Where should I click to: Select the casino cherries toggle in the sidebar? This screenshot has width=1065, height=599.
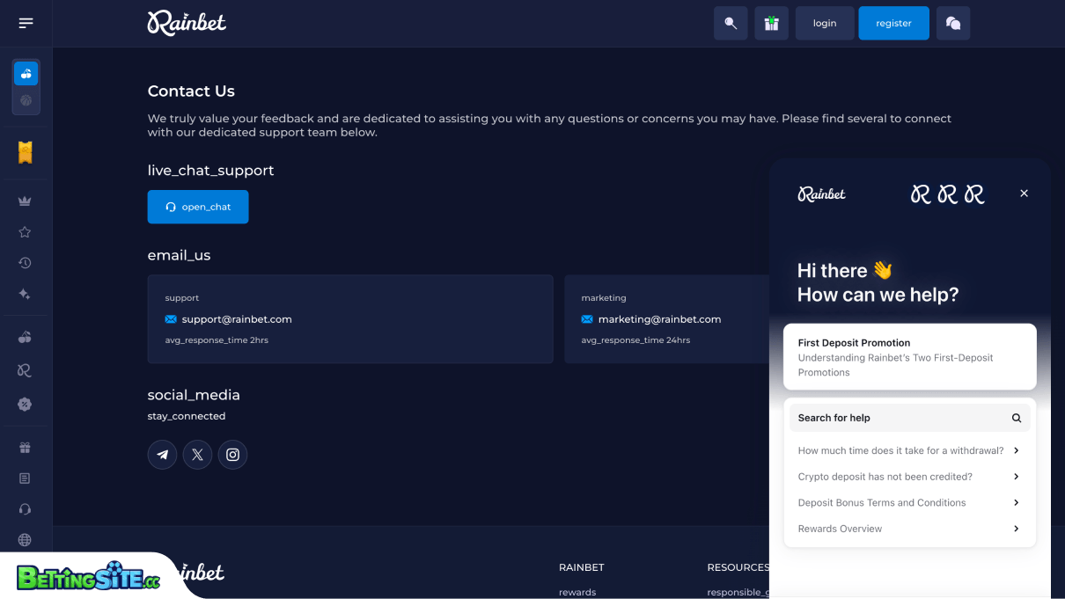click(x=26, y=73)
